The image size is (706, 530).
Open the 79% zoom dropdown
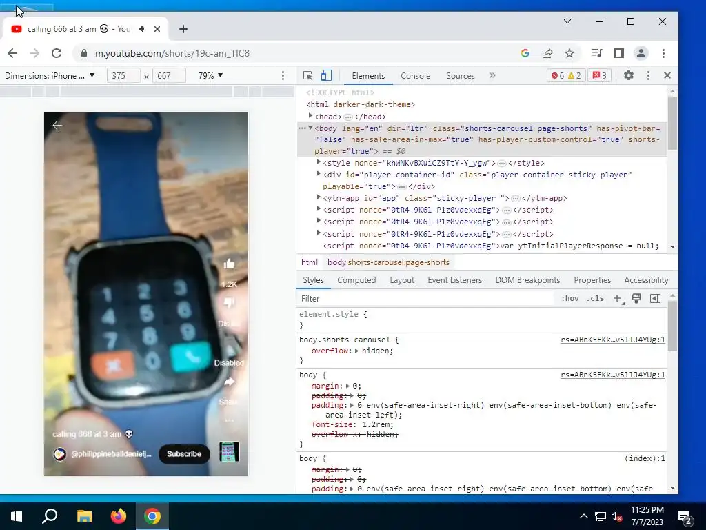coord(210,76)
